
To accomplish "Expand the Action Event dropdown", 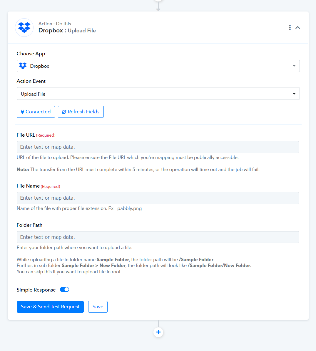I will pos(294,94).
